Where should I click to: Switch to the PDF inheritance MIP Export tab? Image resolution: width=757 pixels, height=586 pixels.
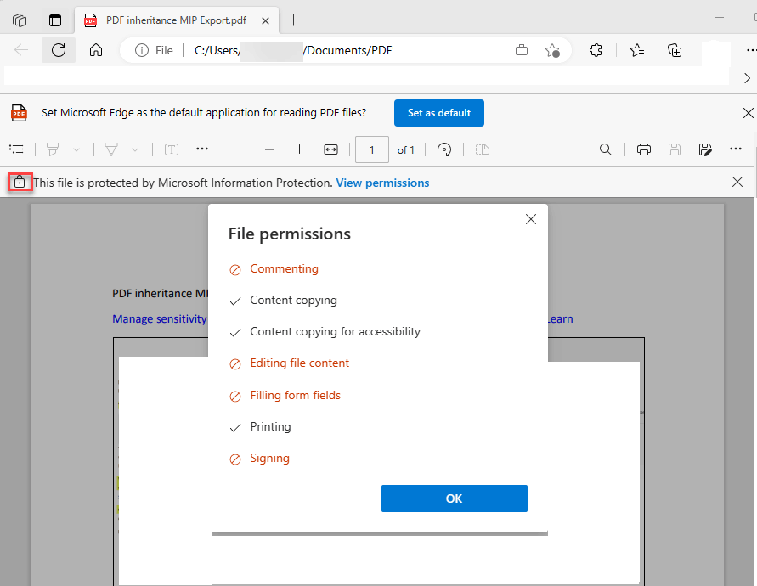pos(170,20)
